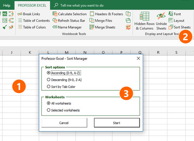The image size is (194, 141).
Task: Click the green boxes with orange straight arrows icon
Action: [11, 20]
